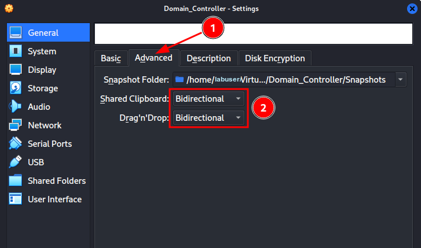This screenshot has width=421, height=248.
Task: Select USB label in sidebar
Action: pyautogui.click(x=36, y=162)
